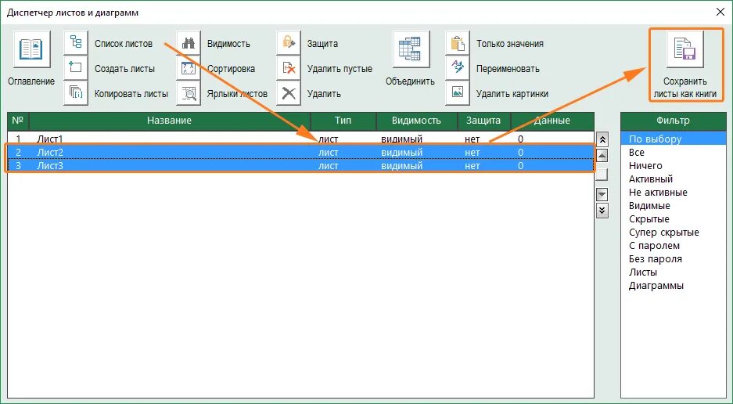
Task: Click the Объединить tables icon
Action: [411, 49]
